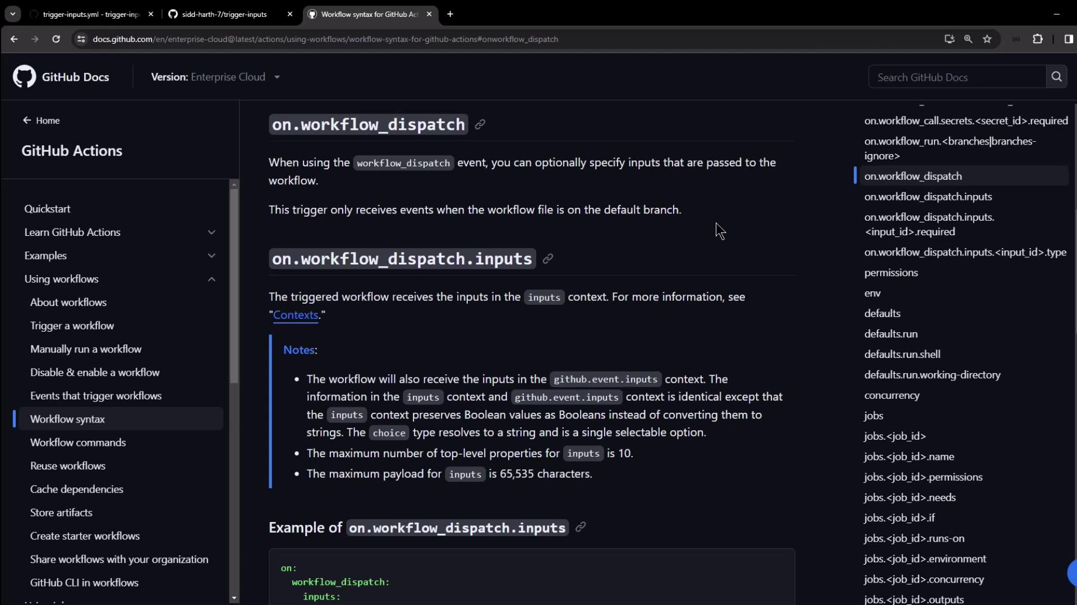Screen dimensions: 1077x605
Task: Switch to the sidd-harth-7/trigger-inputs tab
Action: [x=224, y=14]
